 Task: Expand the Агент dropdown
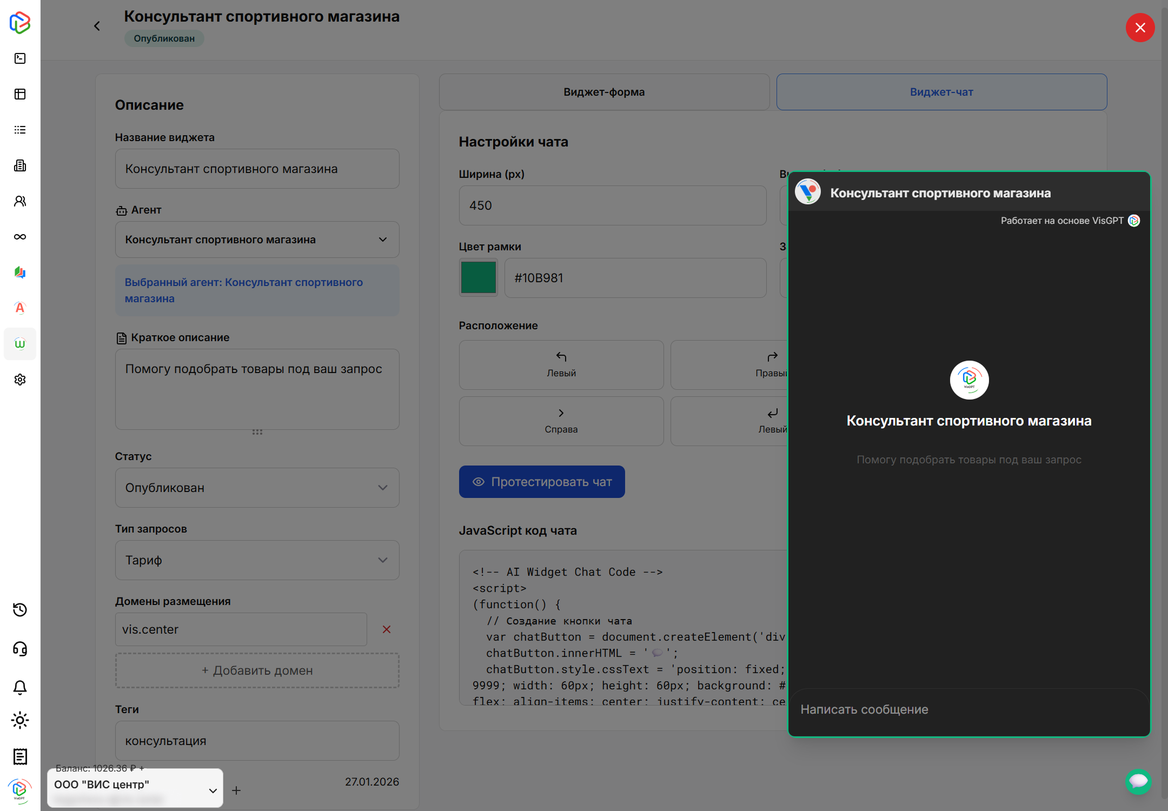(257, 240)
